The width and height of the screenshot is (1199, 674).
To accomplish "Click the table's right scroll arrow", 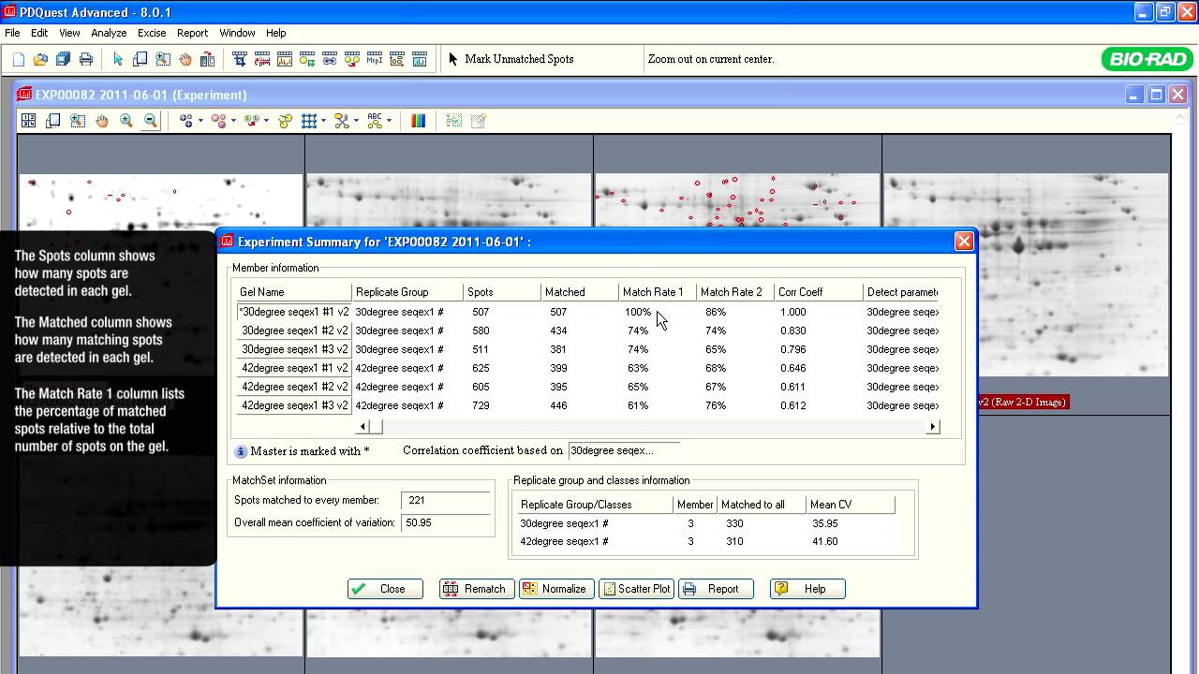I will point(932,427).
